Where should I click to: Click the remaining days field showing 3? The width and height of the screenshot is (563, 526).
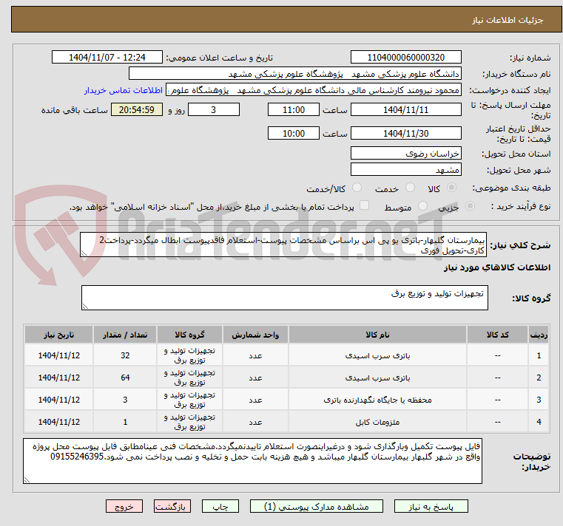pyautogui.click(x=214, y=110)
